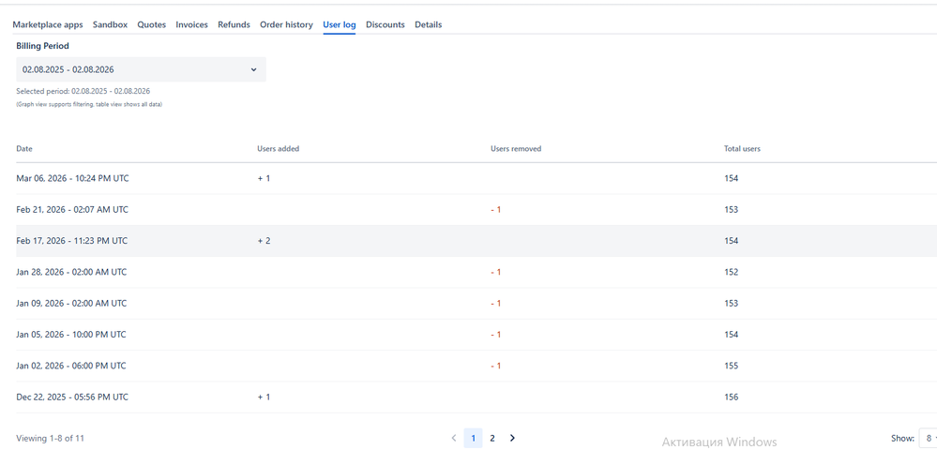Image resolution: width=937 pixels, height=450 pixels.
Task: Click - 1 removed on Jan 05 row
Action: coord(496,335)
